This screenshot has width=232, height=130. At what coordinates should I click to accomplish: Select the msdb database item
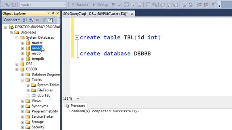36,53
